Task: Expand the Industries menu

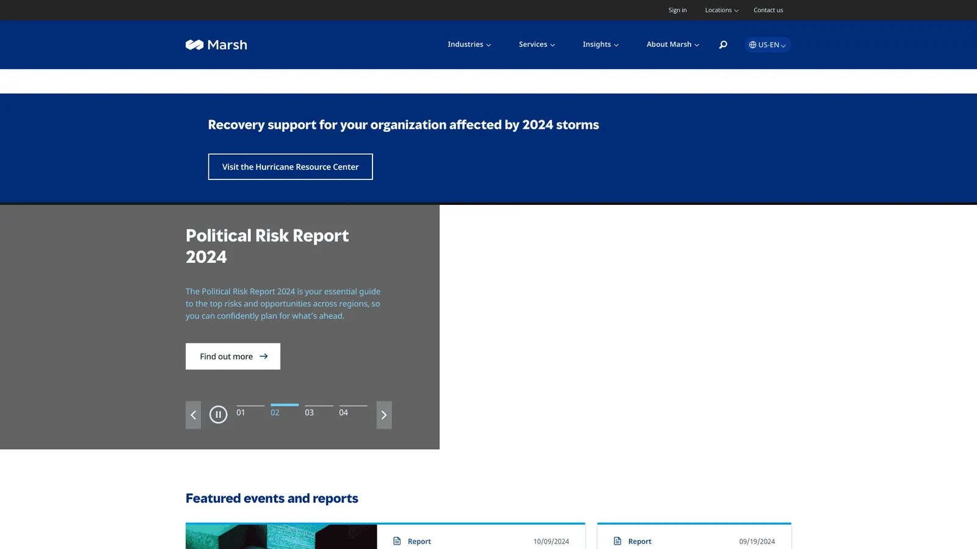Action: (x=469, y=45)
